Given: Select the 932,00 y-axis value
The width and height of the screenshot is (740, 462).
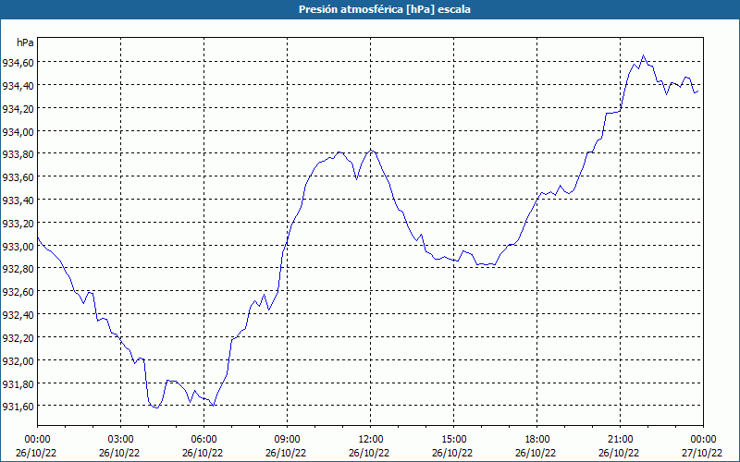Looking at the screenshot, I should click(18, 360).
